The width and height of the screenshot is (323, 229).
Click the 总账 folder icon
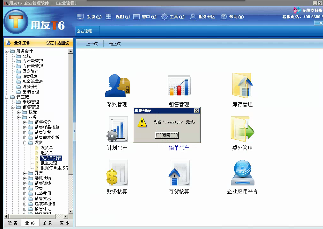click(x=18, y=56)
